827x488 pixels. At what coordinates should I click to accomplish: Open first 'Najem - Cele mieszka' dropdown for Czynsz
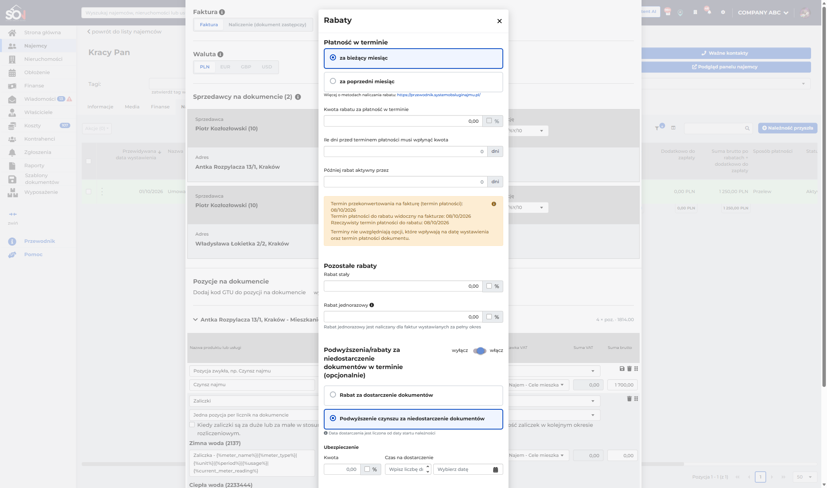538,385
